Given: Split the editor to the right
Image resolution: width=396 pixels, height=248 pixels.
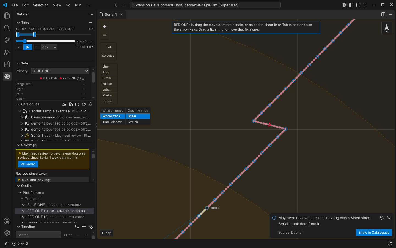Looking at the screenshot, I should pos(383,14).
